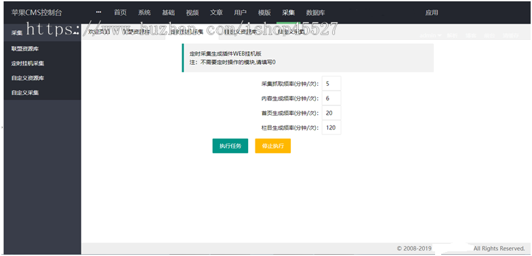The height and width of the screenshot is (256, 532).
Task: Click the 停止执行 button
Action: click(x=273, y=146)
